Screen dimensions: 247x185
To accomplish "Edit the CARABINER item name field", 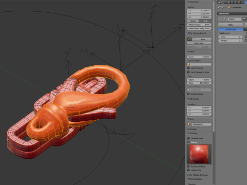I will point(201,124).
